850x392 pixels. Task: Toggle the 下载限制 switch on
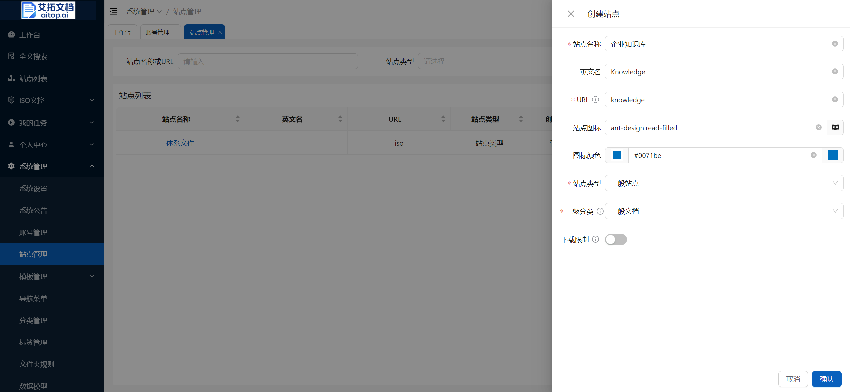click(616, 239)
